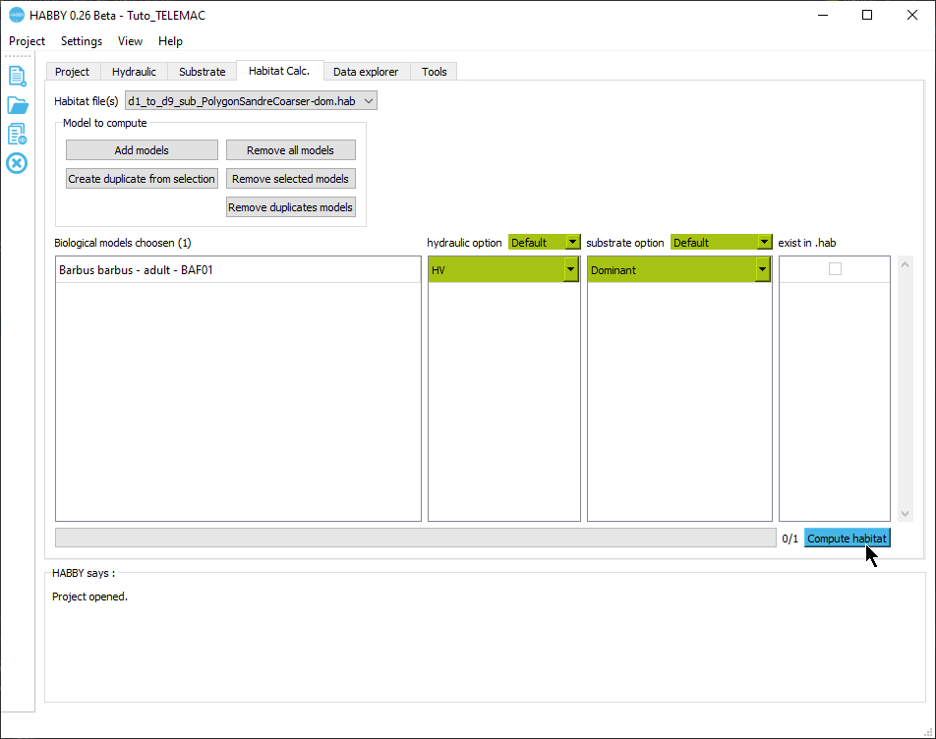The height and width of the screenshot is (739, 936).
Task: Click the scroll down arrow of models list
Action: click(906, 514)
